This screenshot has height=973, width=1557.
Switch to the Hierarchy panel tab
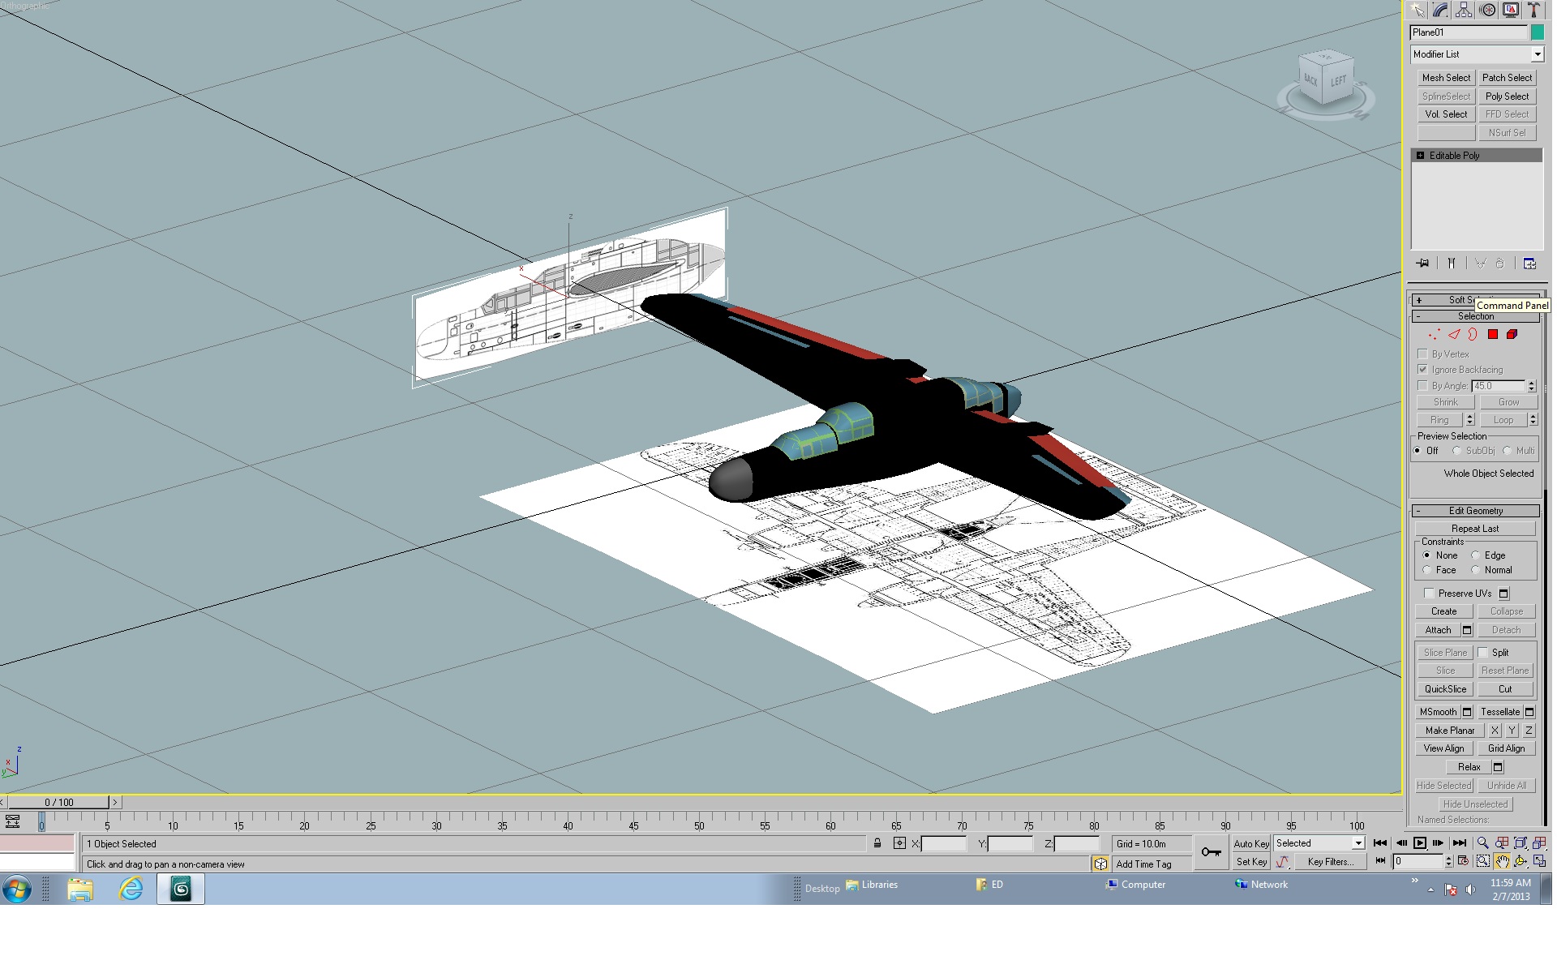click(1464, 10)
